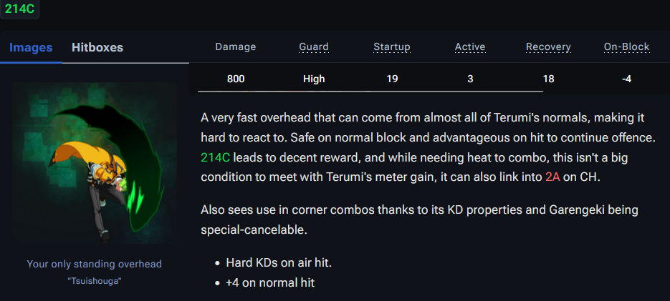Select the High guard value
This screenshot has width=670, height=301.
coord(314,79)
